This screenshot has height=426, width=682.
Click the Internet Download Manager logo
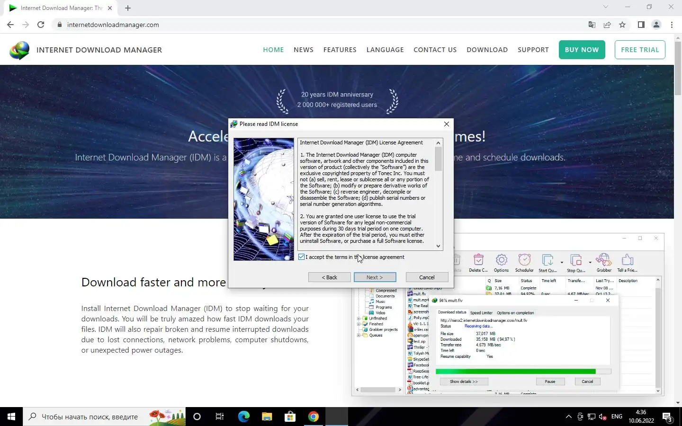coord(19,50)
